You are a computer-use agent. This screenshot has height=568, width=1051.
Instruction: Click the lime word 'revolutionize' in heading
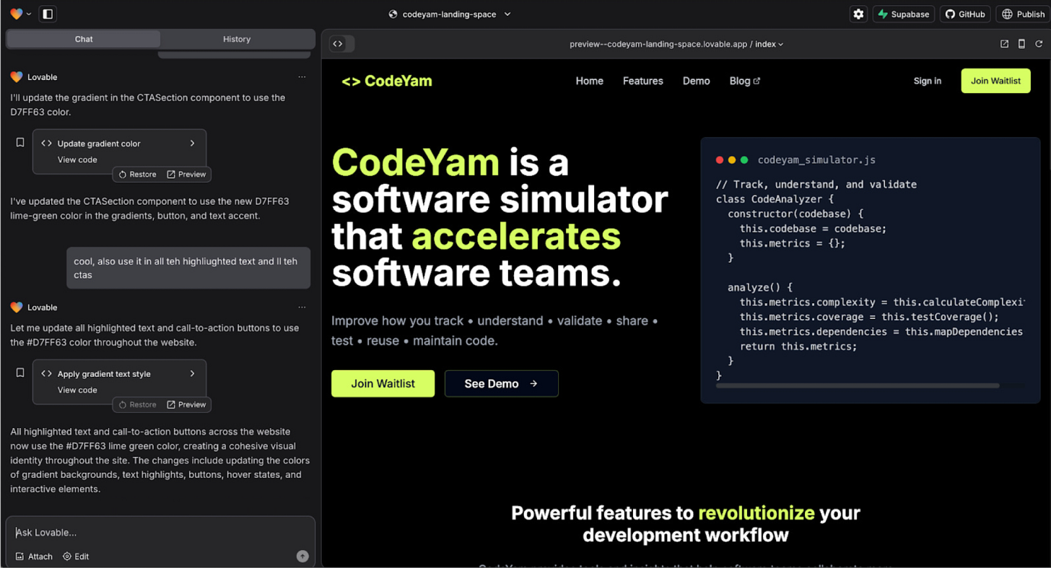tap(756, 513)
